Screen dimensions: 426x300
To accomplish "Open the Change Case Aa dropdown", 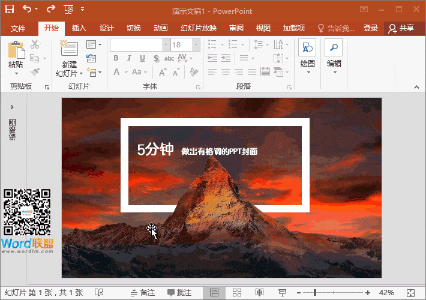I will pos(139,72).
